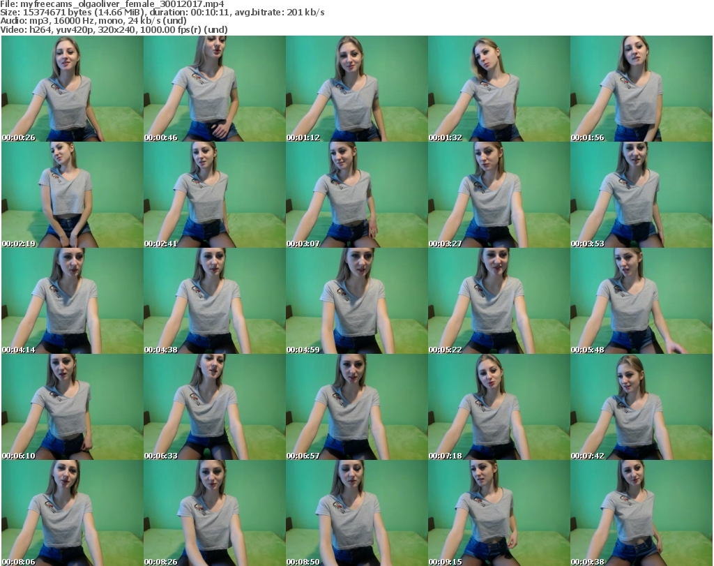Image resolution: width=714 pixels, height=566 pixels.
Task: Select the thumbnail stamped 00:01:32
Action: [x=499, y=89]
